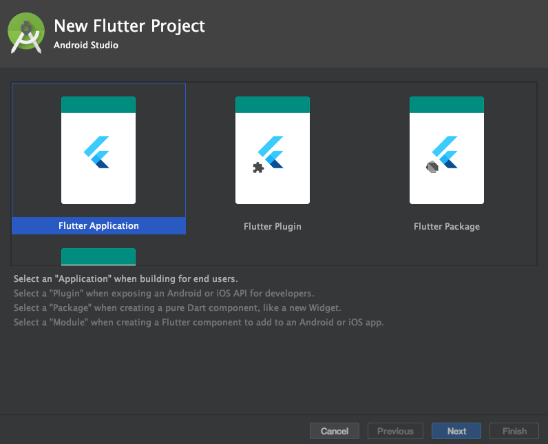Screen dimensions: 548x444
Task: Click the New Flutter Project heading
Action: [129, 26]
